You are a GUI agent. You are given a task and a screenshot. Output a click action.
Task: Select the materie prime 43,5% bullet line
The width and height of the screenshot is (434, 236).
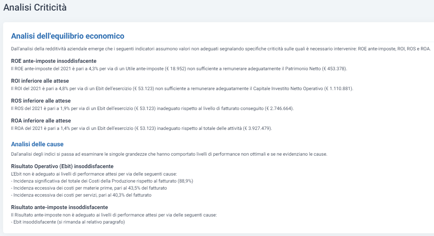tap(89, 188)
